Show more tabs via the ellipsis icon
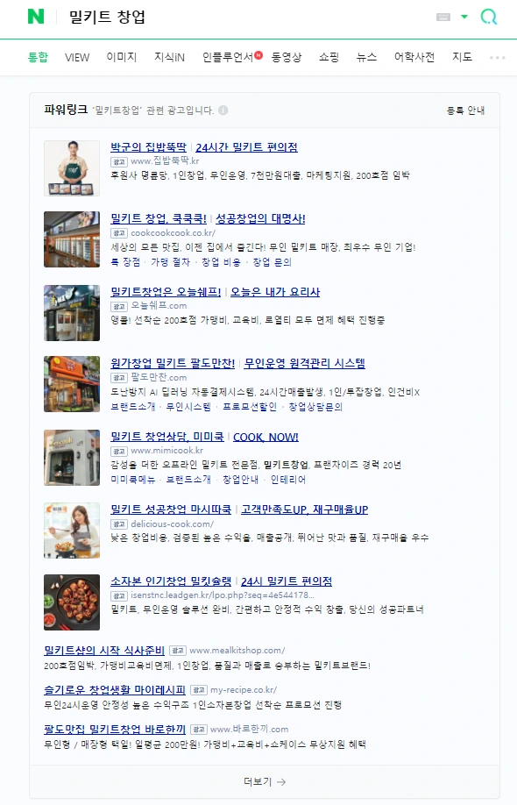Image resolution: width=517 pixels, height=805 pixels. click(x=497, y=58)
